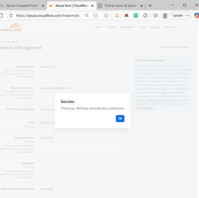This screenshot has width=199, height=198.
Task: Close the Abuse form Cloudflare tab
Action: (x=92, y=6)
